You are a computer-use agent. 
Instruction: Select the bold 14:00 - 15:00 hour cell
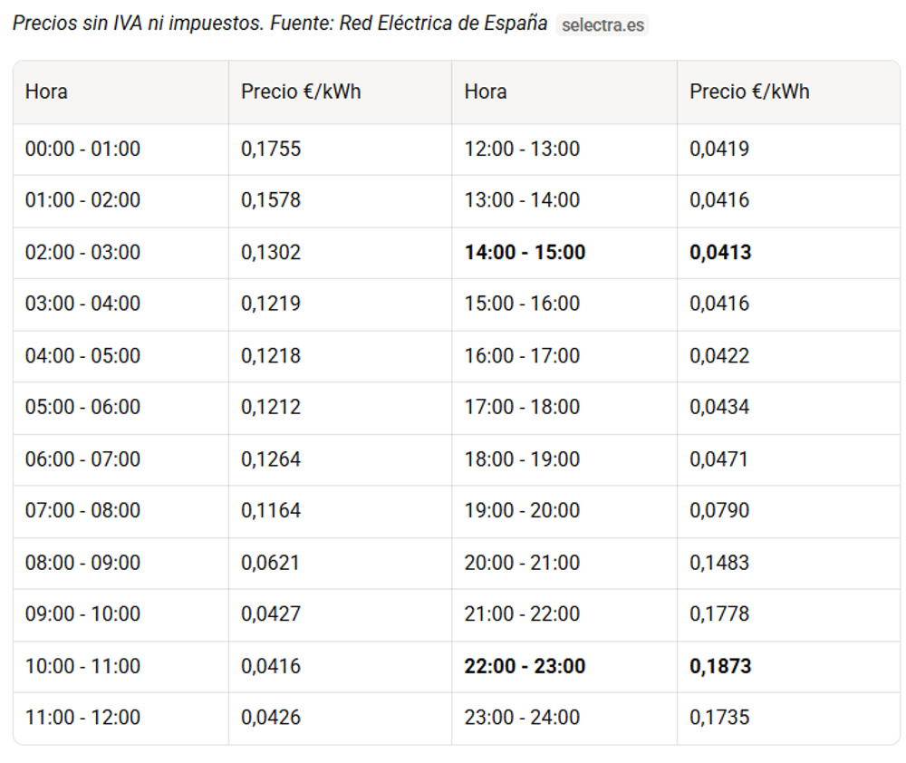pyautogui.click(x=525, y=252)
